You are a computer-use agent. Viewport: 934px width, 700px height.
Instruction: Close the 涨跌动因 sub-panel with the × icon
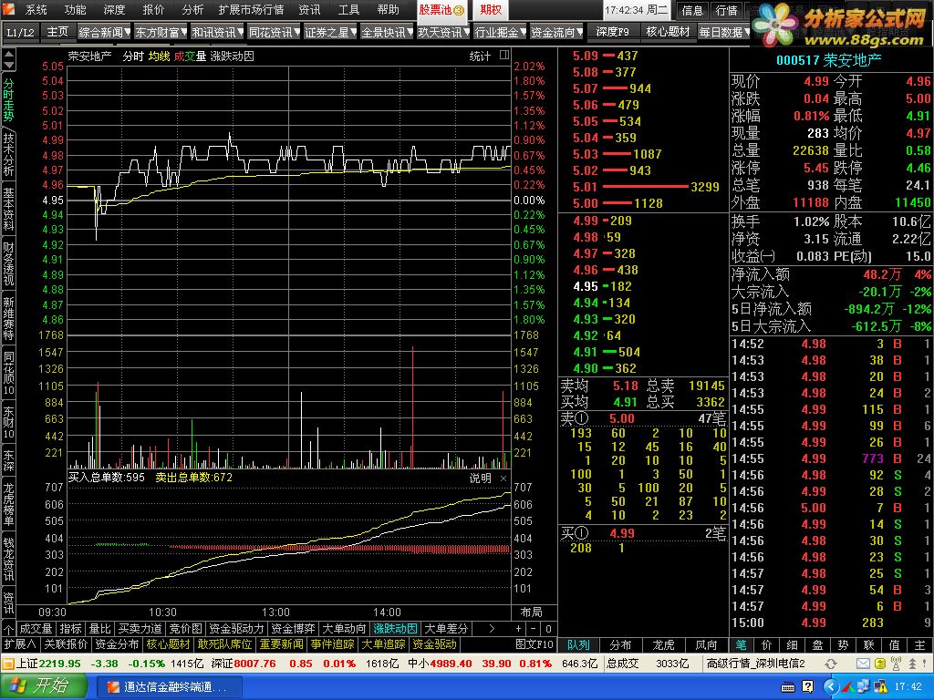click(x=503, y=478)
